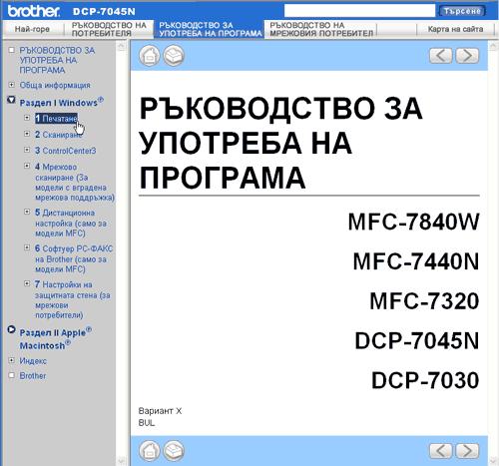Screen dimensions: 499x466
Task: Expand the 2 Сканиране node
Action: pyautogui.click(x=27, y=134)
